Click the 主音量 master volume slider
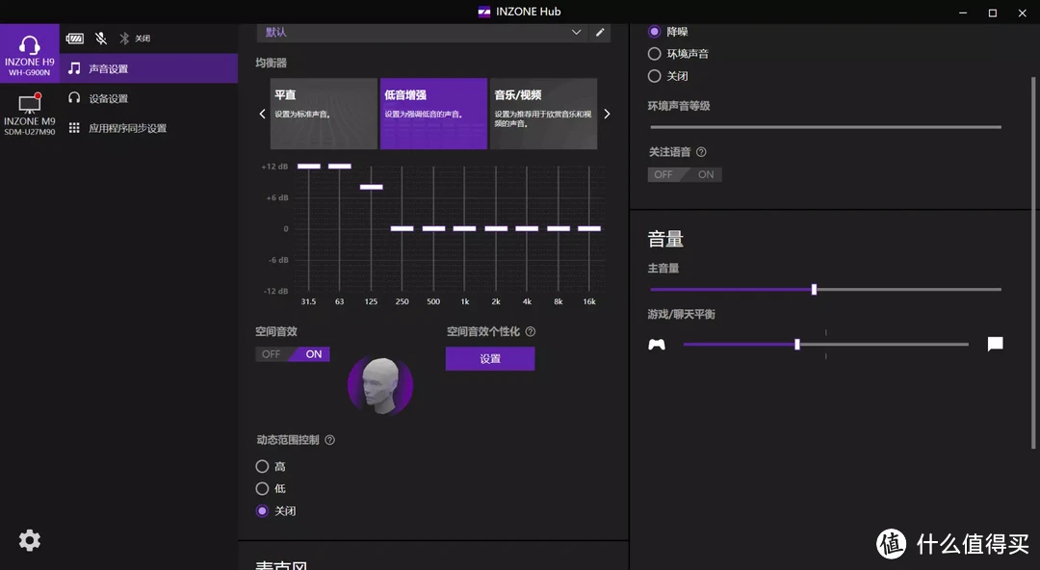Viewport: 1040px width, 570px height. click(x=826, y=289)
